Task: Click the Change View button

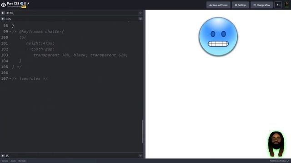Action: 262,5
